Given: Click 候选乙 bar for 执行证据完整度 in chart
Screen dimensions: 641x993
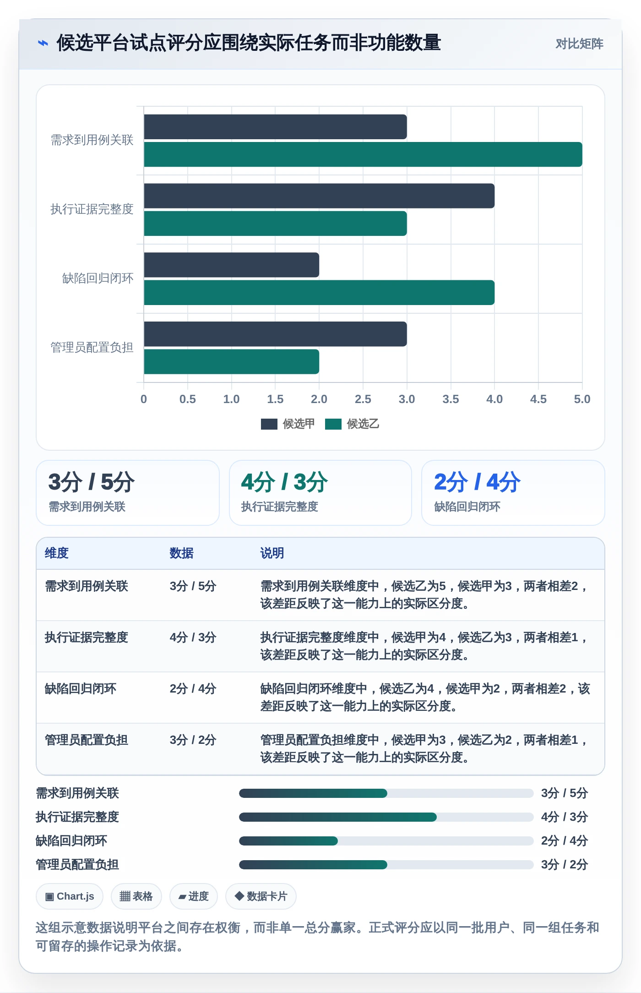Looking at the screenshot, I should click(x=275, y=224).
